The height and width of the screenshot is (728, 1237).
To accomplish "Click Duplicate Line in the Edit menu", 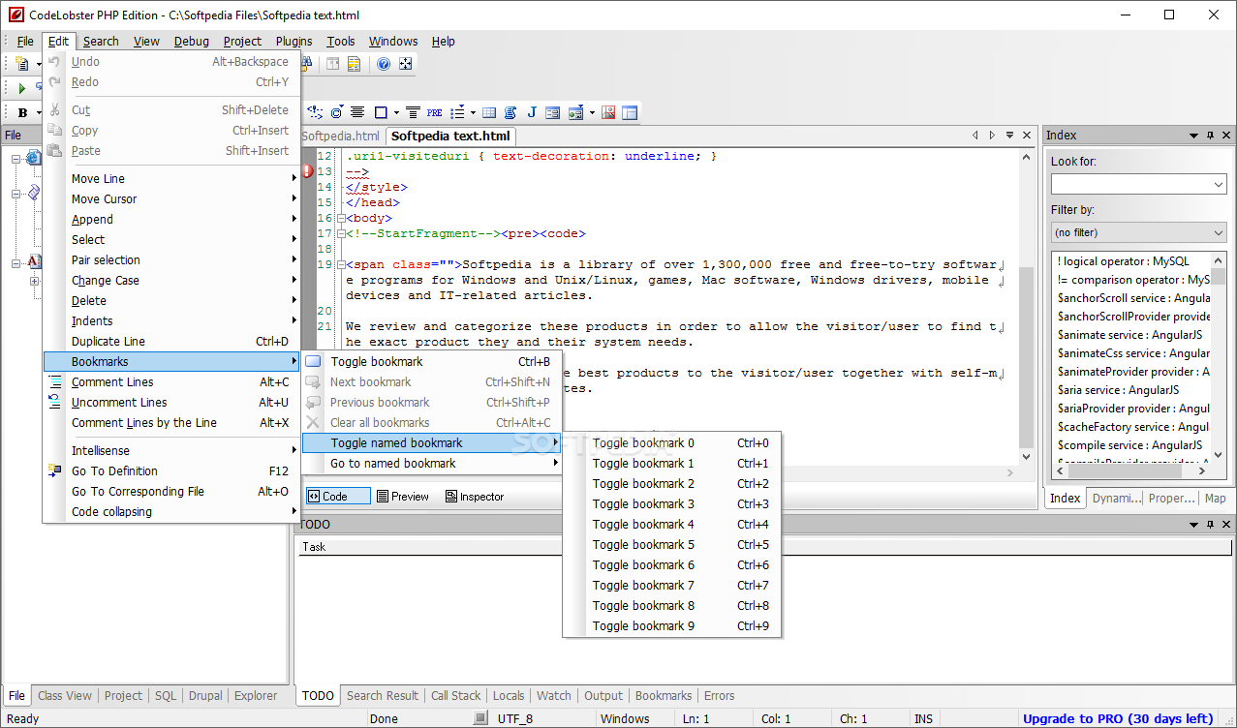I will click(170, 342).
